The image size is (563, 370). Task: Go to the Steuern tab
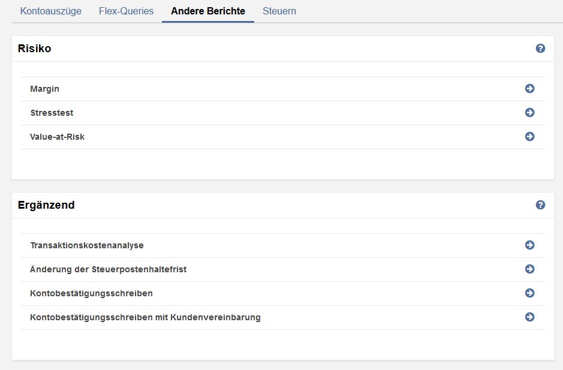click(x=279, y=11)
